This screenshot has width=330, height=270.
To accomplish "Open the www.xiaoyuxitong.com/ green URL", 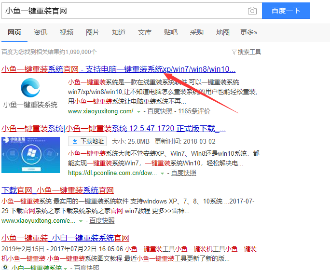I will pyautogui.click(x=101, y=111).
